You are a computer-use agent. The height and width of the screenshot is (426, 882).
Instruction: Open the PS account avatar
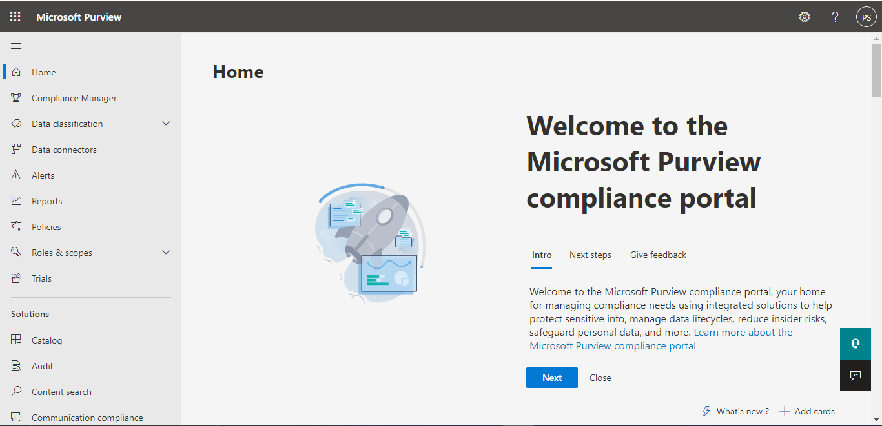pyautogui.click(x=866, y=17)
